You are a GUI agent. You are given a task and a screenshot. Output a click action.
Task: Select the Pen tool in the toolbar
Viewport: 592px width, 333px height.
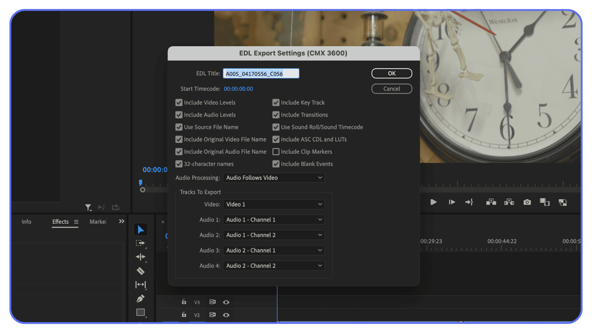tap(141, 298)
